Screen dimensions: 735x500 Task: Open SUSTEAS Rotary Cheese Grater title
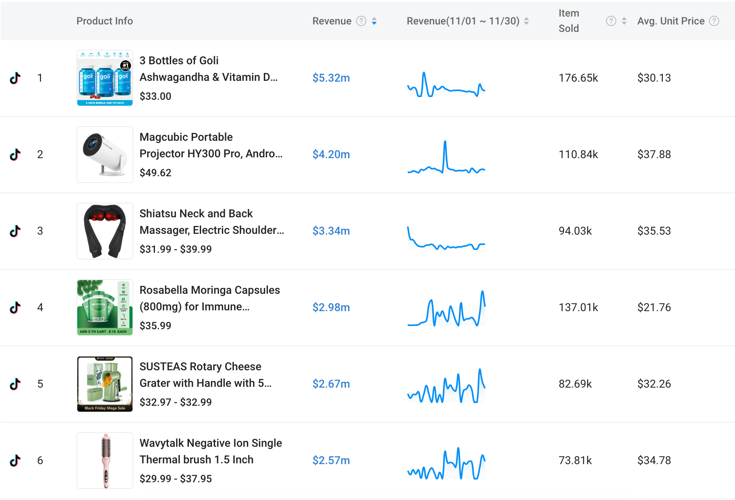pos(205,375)
